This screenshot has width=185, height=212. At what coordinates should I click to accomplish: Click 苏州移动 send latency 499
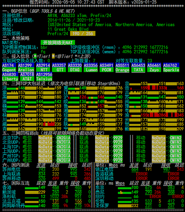tap(56, 179)
